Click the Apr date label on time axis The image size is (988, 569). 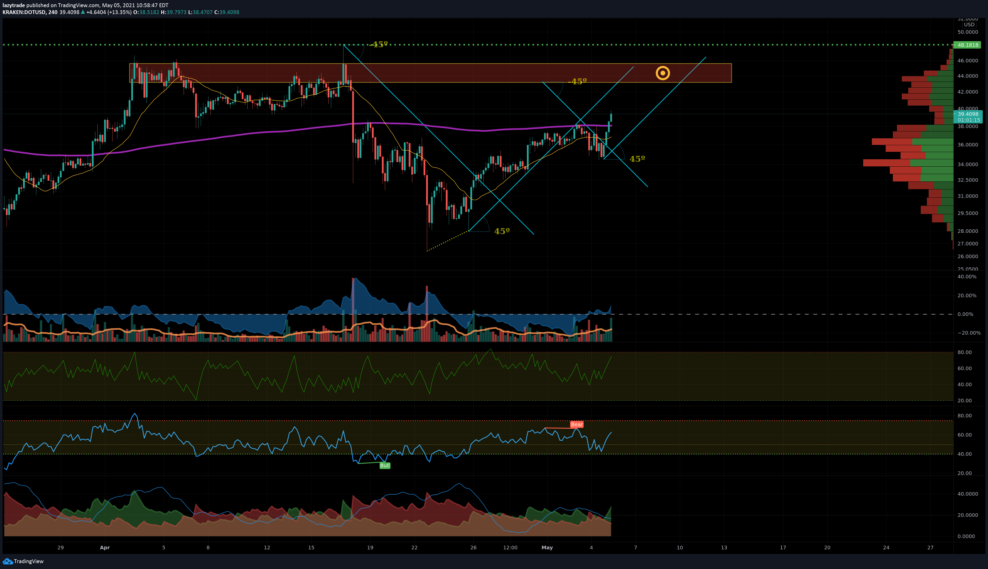pyautogui.click(x=105, y=548)
